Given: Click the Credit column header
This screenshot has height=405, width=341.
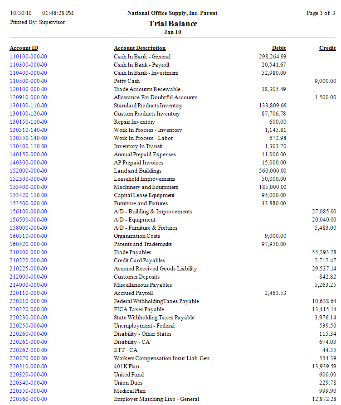Looking at the screenshot, I should click(327, 48).
